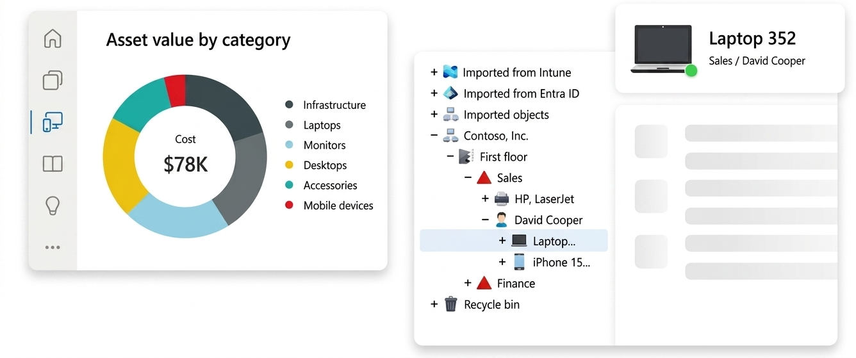Select the First floor tree item
The width and height of the screenshot is (856, 358).
(503, 157)
